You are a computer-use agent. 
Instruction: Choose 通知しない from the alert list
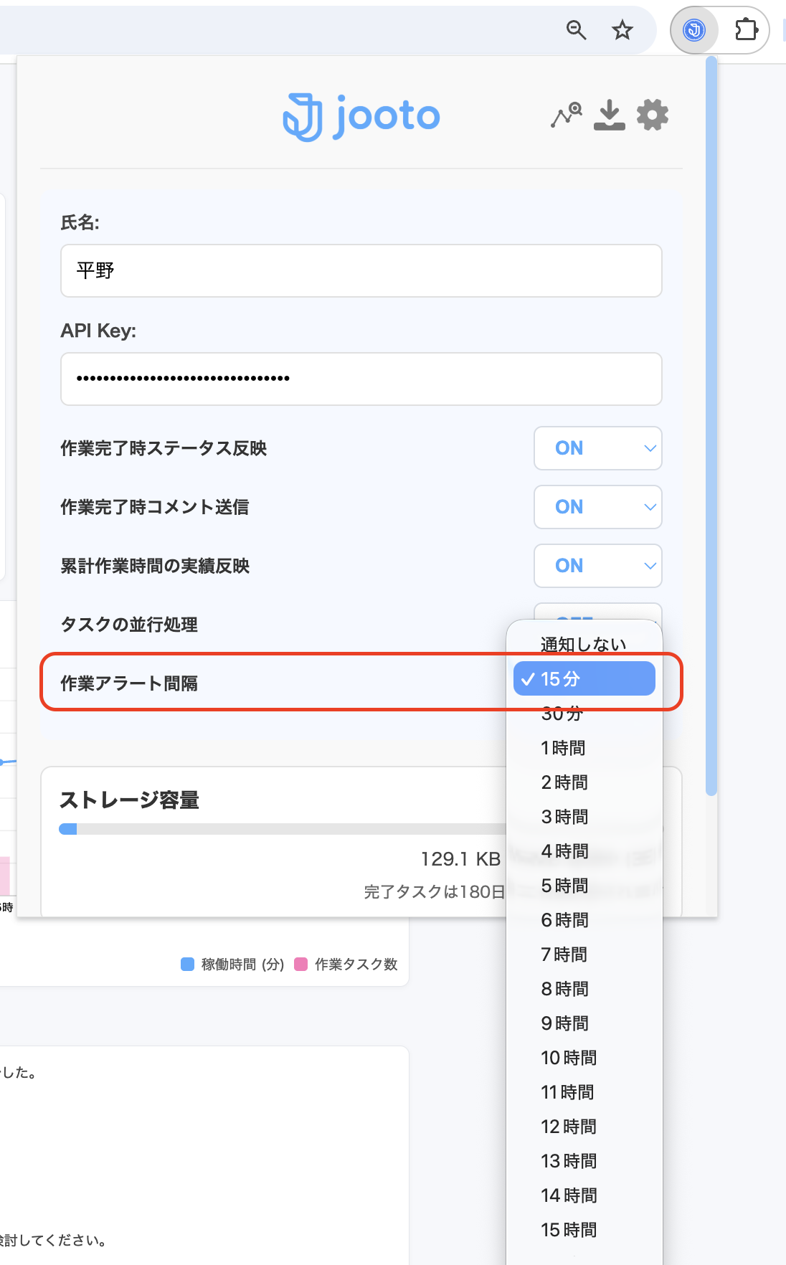(582, 644)
